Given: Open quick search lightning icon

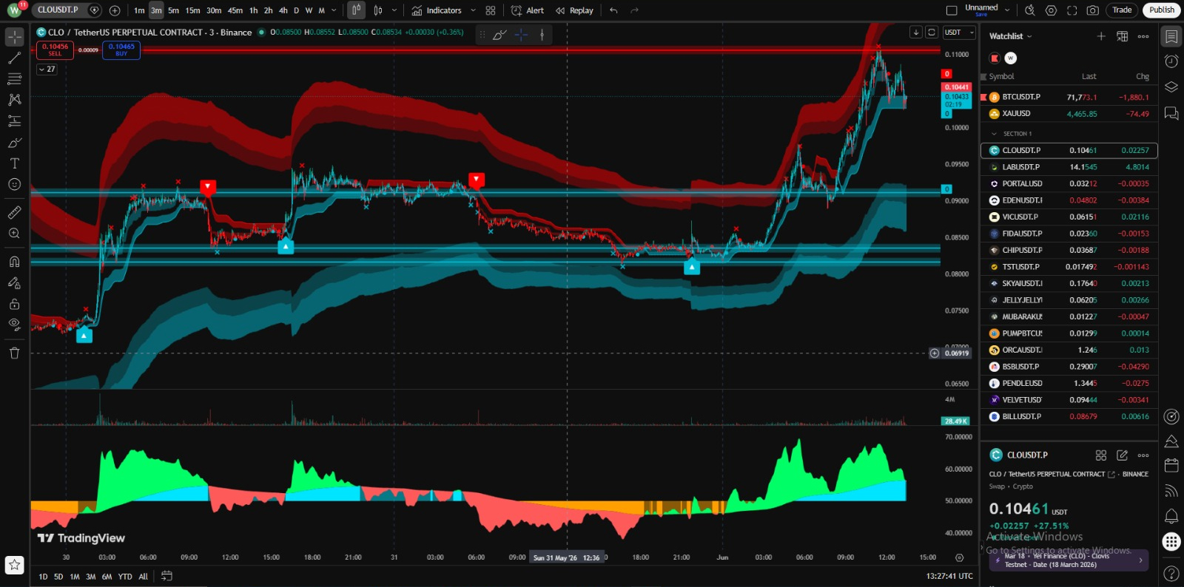Looking at the screenshot, I should click(1029, 10).
